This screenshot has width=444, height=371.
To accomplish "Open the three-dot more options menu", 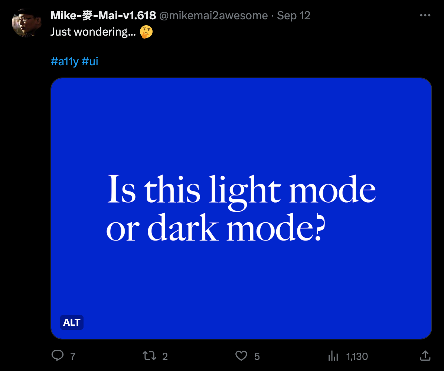I will pos(425,15).
